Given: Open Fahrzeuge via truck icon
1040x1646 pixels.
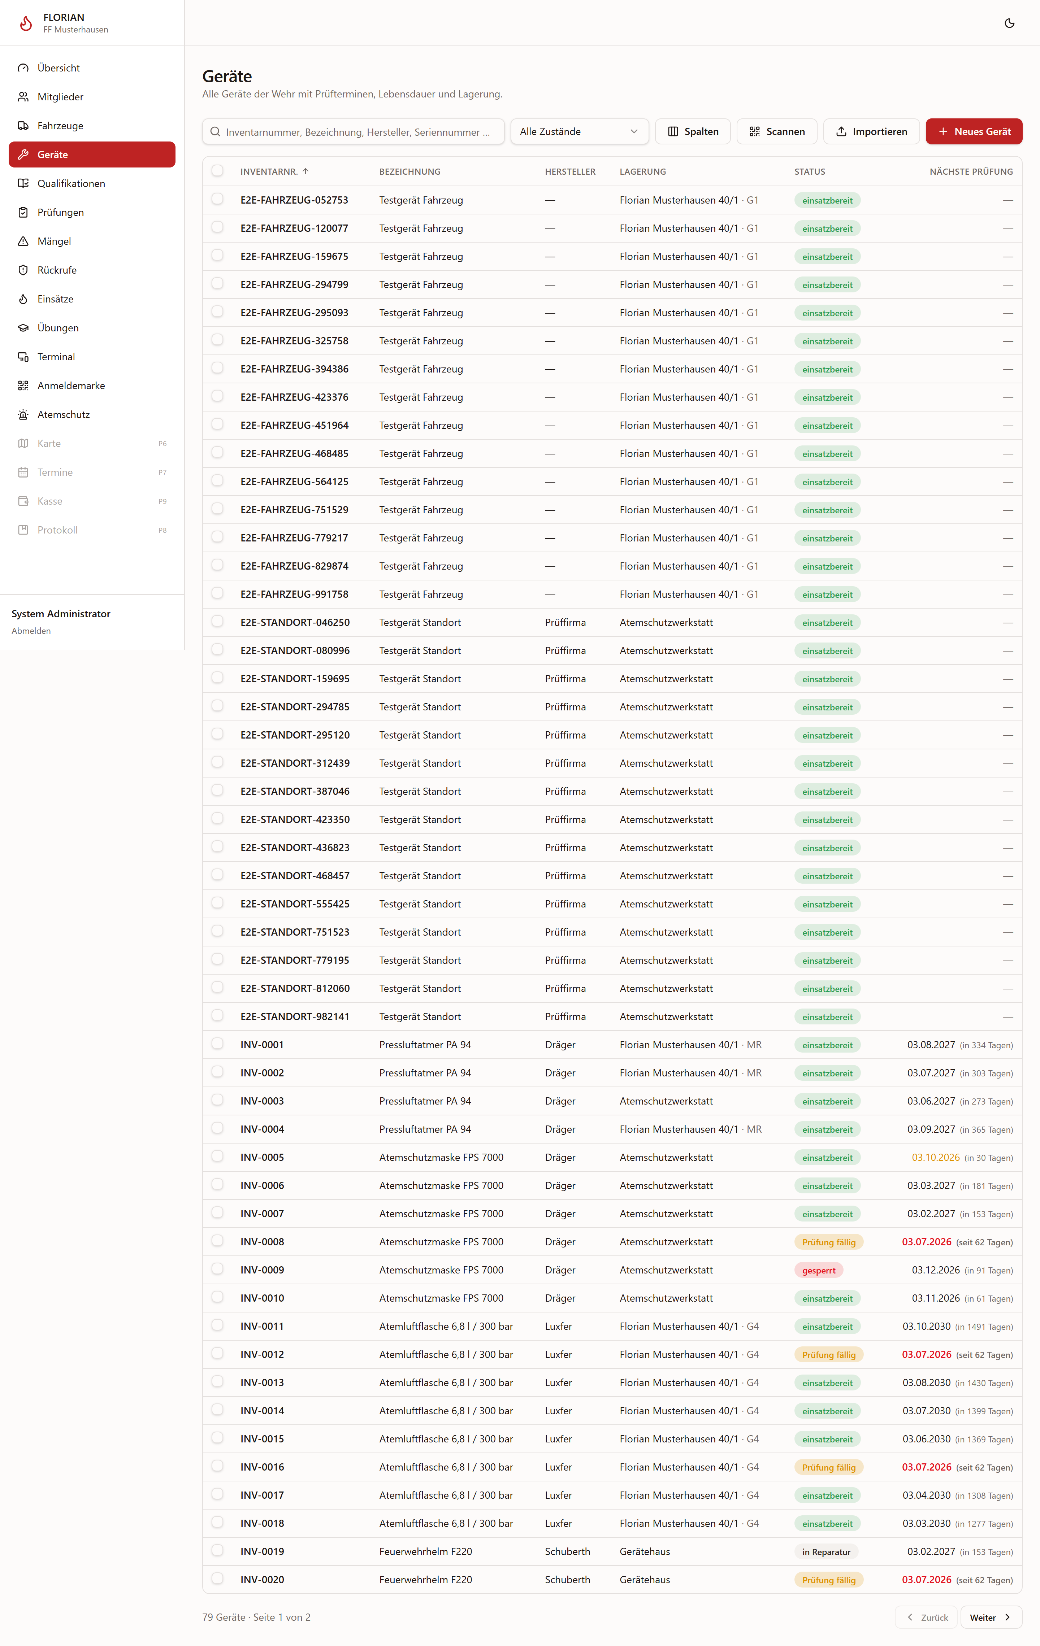Looking at the screenshot, I should [x=23, y=126].
